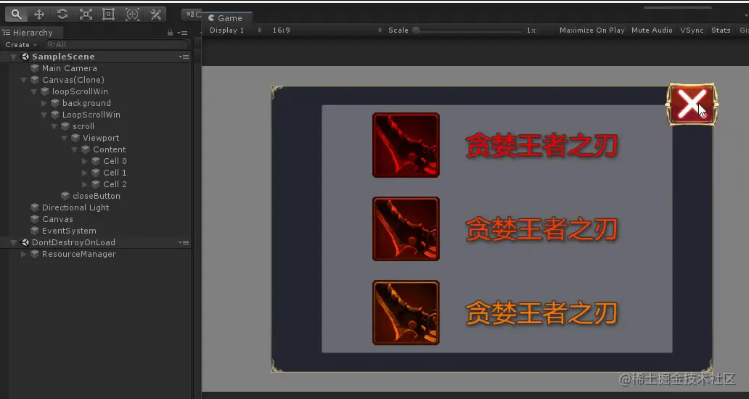Collapse the SampleScene root
This screenshot has width=749, height=399.
coord(13,57)
